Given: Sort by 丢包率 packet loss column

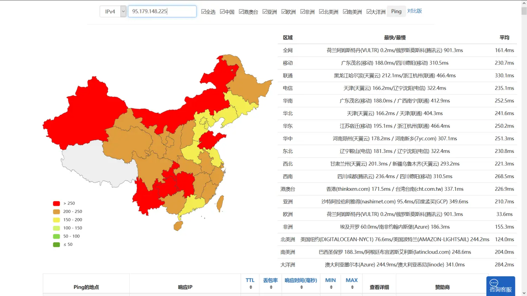Looking at the screenshot, I should click(x=271, y=287).
